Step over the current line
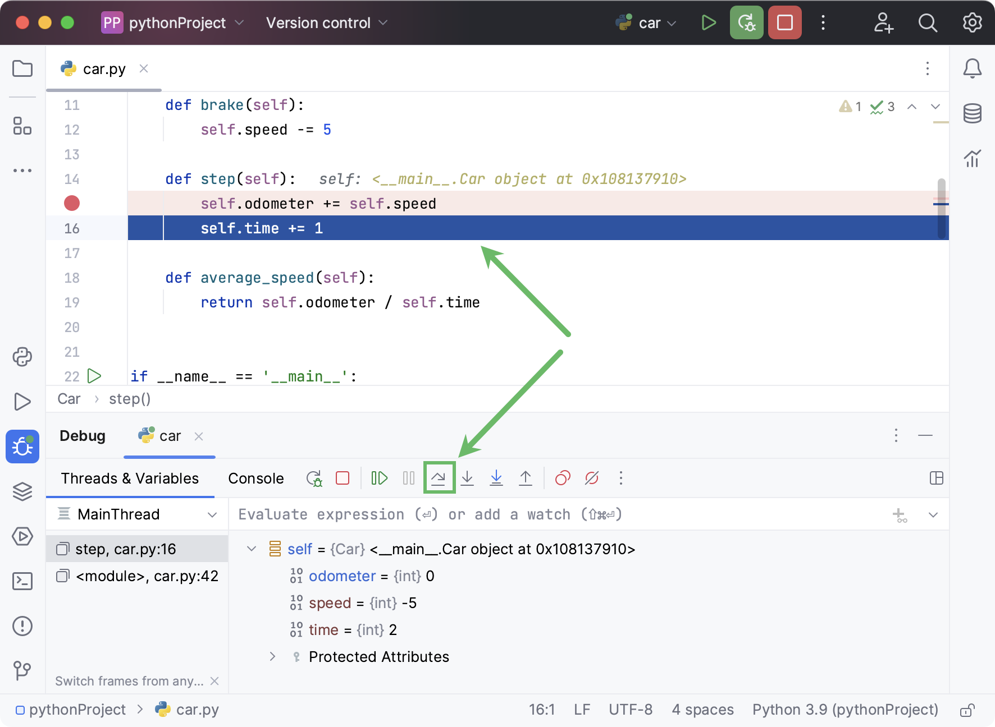Screen dimensions: 995x727 pos(439,478)
